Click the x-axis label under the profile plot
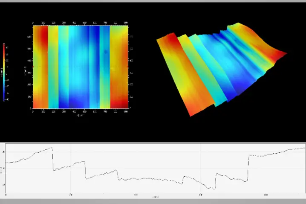306x204 pixels. point(156,197)
